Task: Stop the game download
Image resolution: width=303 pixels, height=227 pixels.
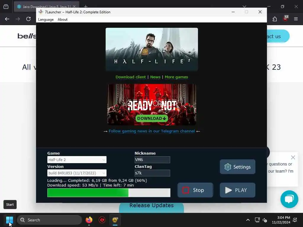Action: pyautogui.click(x=195, y=190)
